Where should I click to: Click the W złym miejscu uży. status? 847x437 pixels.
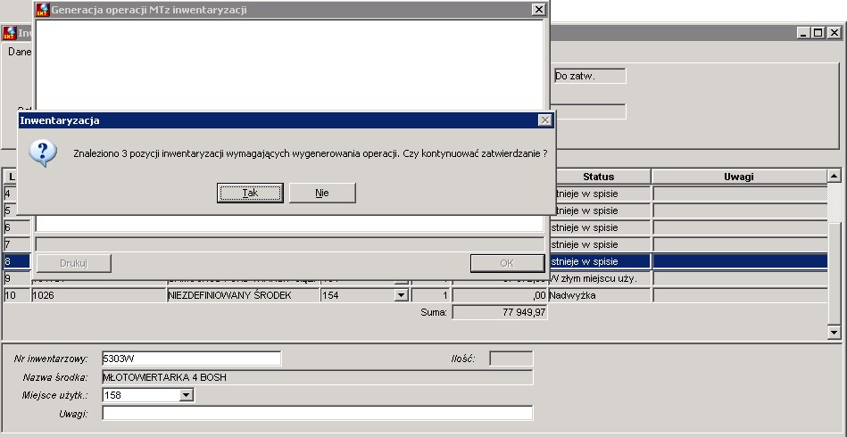click(599, 278)
